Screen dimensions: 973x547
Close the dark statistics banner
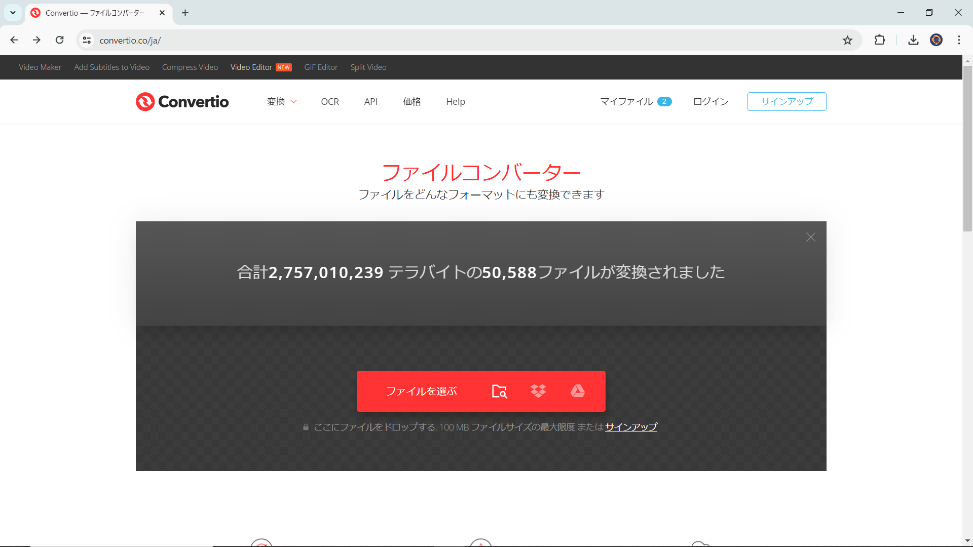point(810,237)
